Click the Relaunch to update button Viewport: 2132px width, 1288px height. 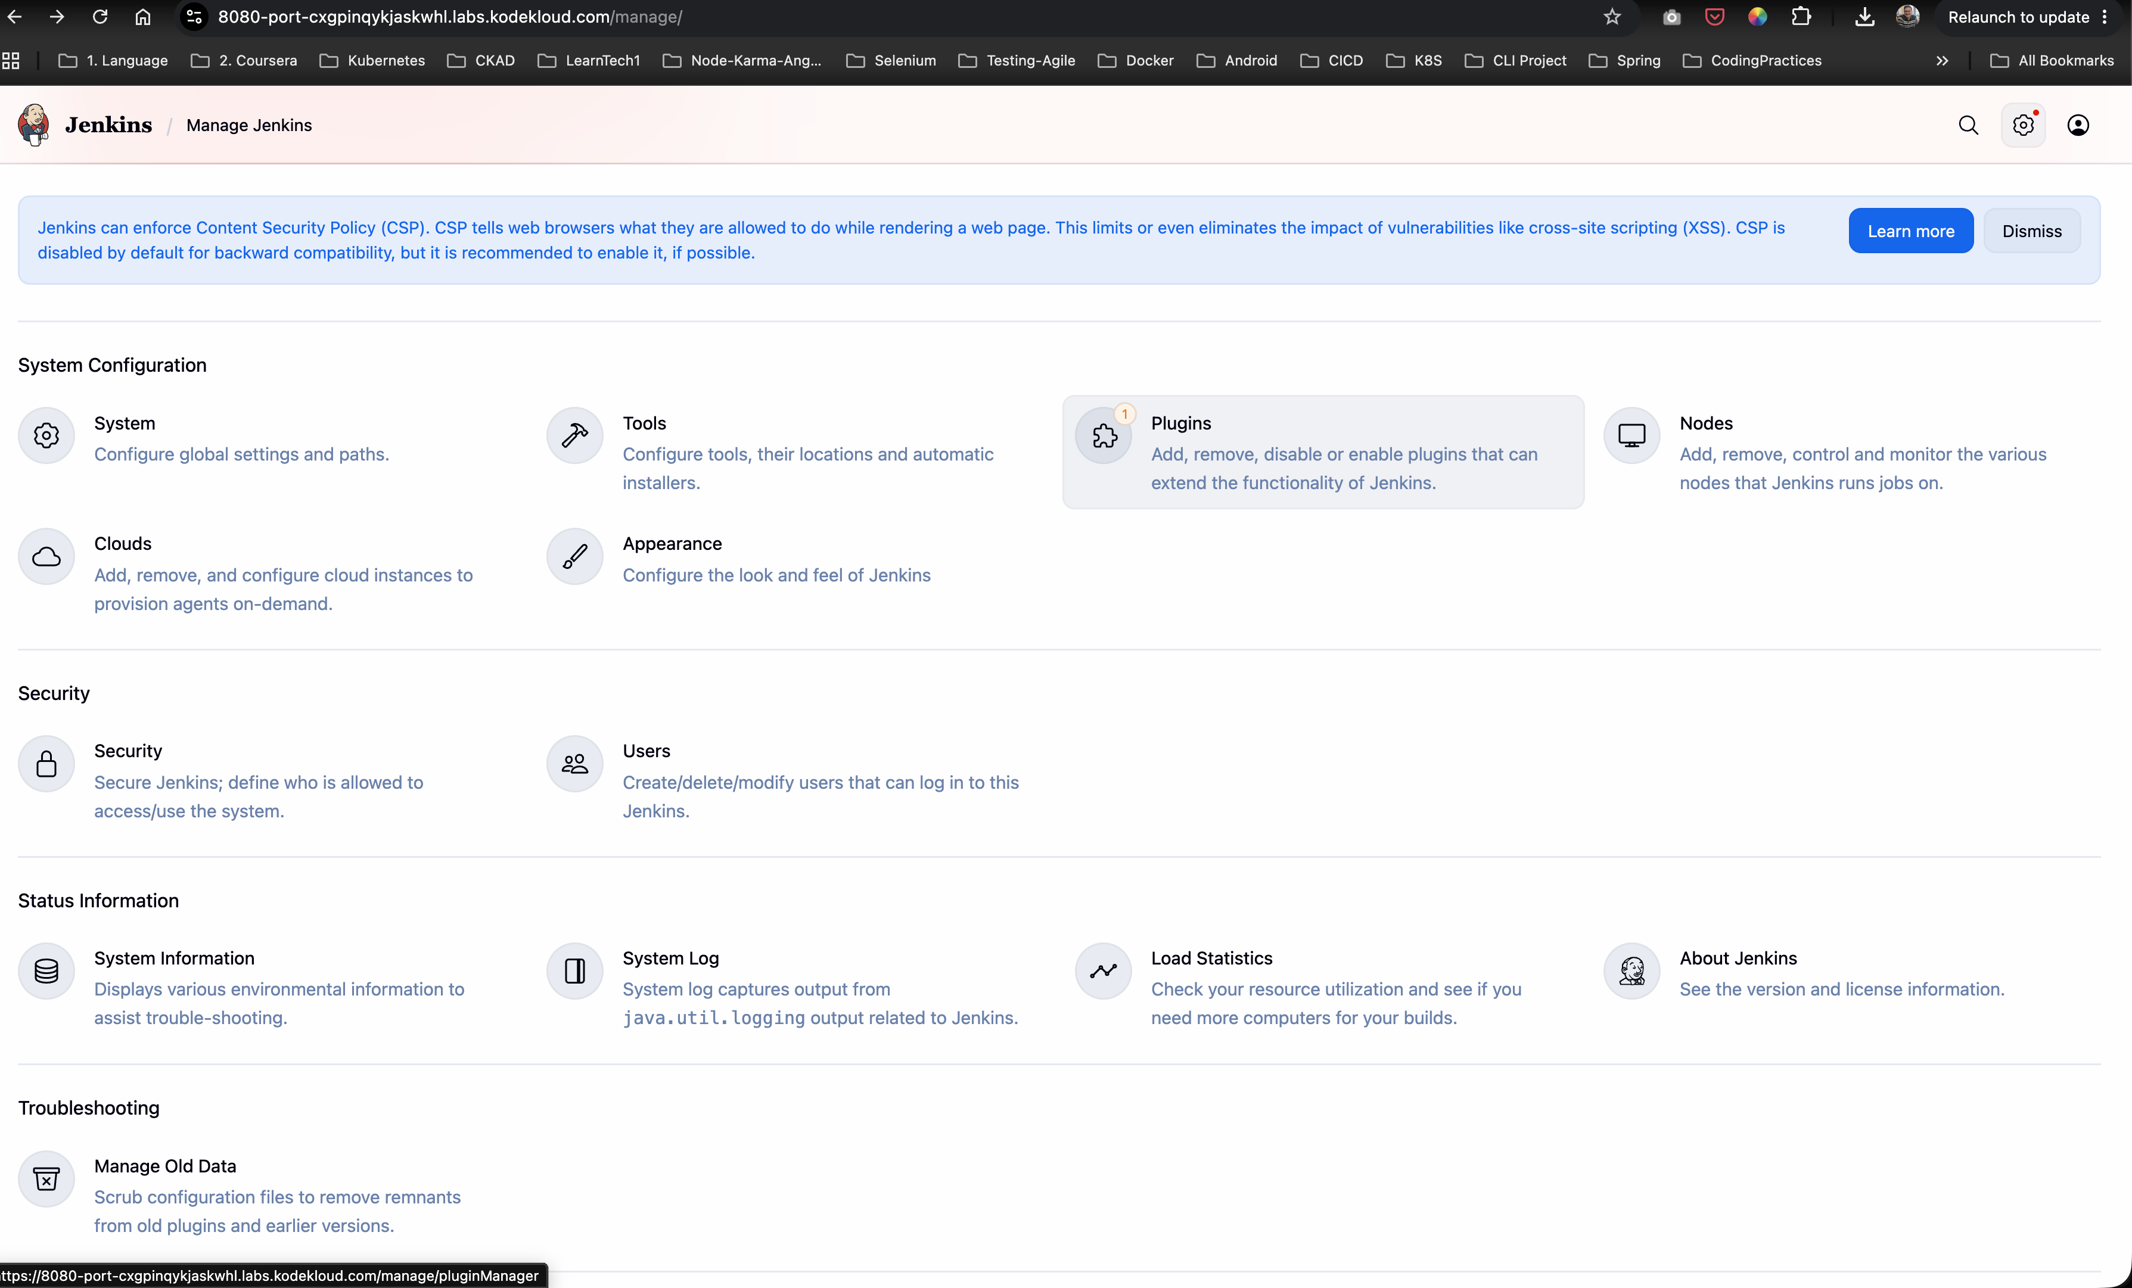click(2029, 17)
